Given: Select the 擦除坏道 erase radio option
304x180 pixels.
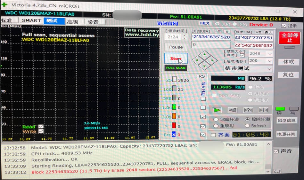Looking at the screenshot, I should [247, 119].
